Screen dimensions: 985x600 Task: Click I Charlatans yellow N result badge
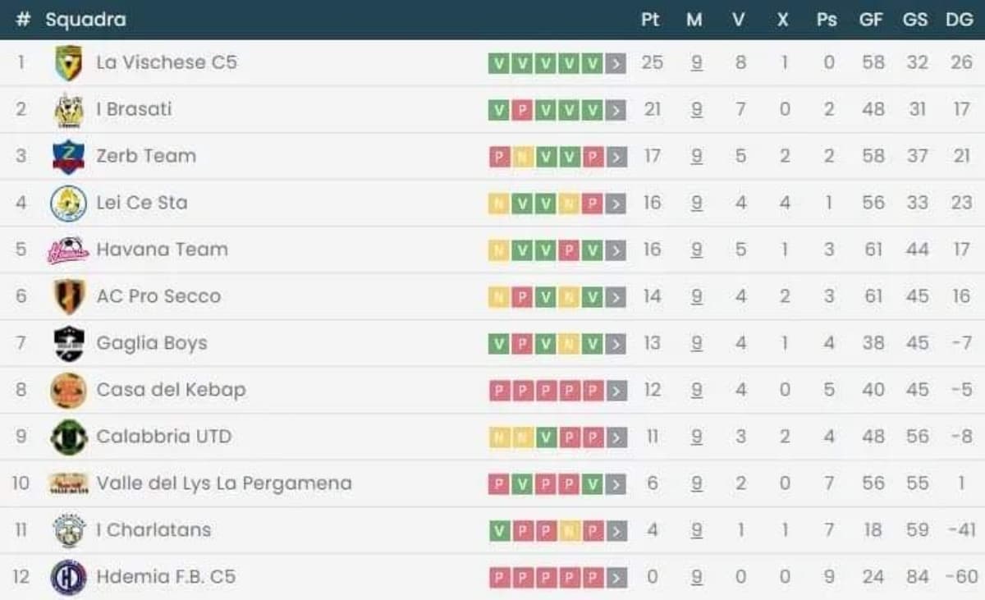click(569, 531)
